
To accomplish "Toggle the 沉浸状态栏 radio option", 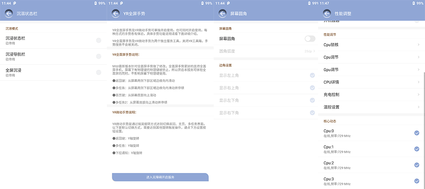I will [x=99, y=40].
